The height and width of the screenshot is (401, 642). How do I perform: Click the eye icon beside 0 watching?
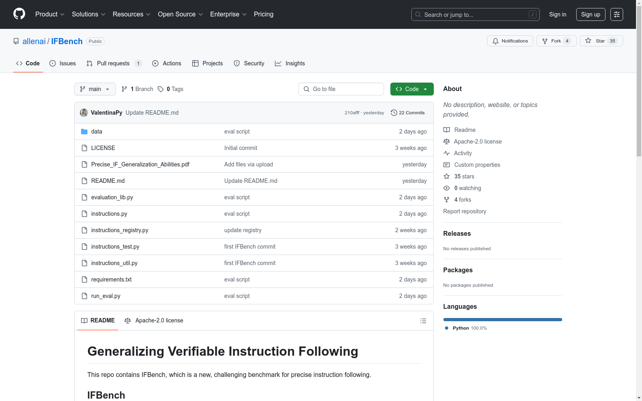pyautogui.click(x=447, y=188)
